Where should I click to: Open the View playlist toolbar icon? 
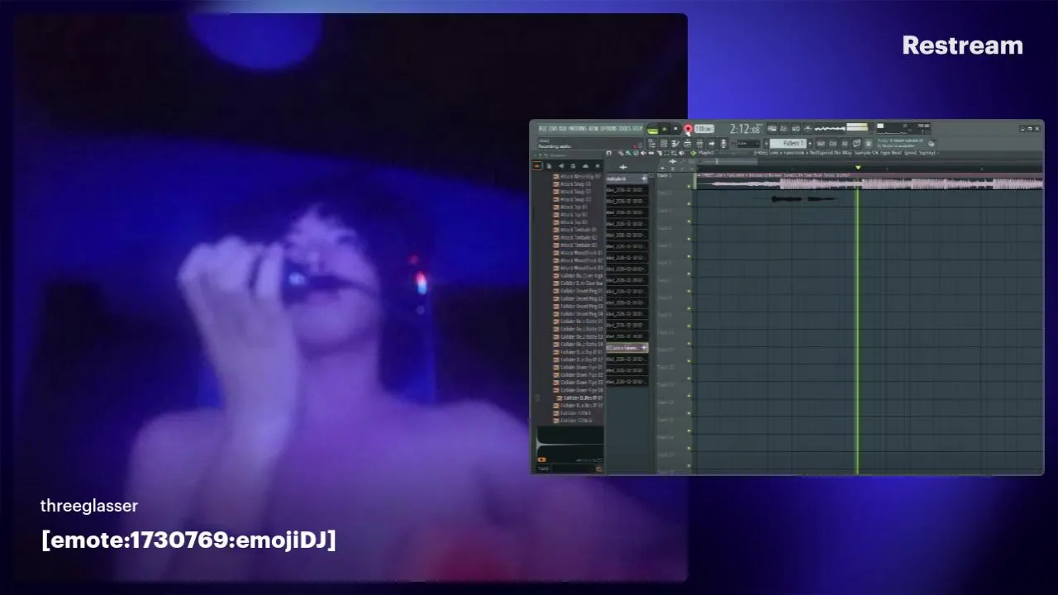click(652, 144)
